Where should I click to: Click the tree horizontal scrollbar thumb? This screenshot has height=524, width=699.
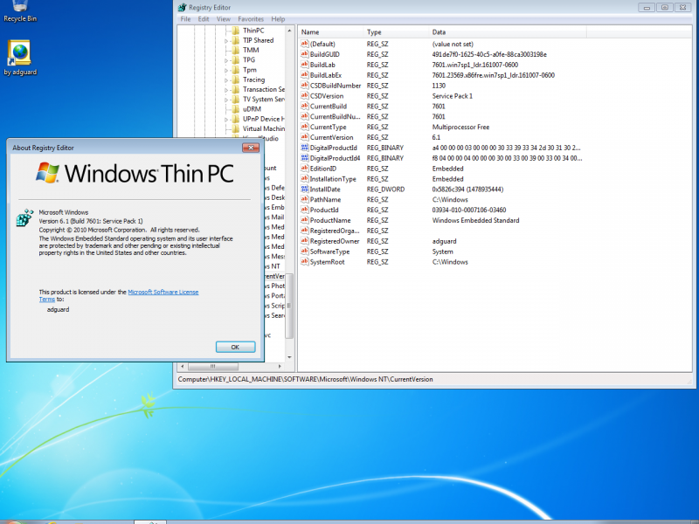click(x=213, y=366)
